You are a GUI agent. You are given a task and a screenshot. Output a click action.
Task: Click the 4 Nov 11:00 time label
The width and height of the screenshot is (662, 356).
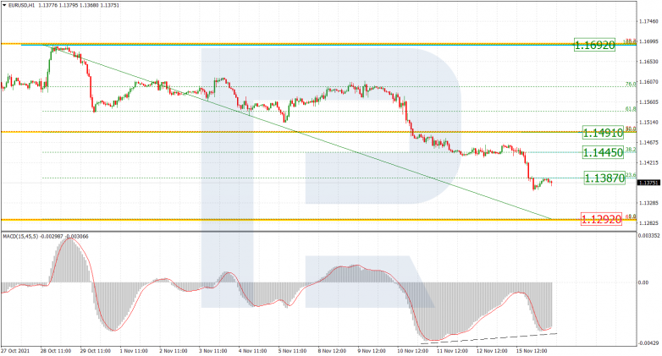click(x=253, y=351)
